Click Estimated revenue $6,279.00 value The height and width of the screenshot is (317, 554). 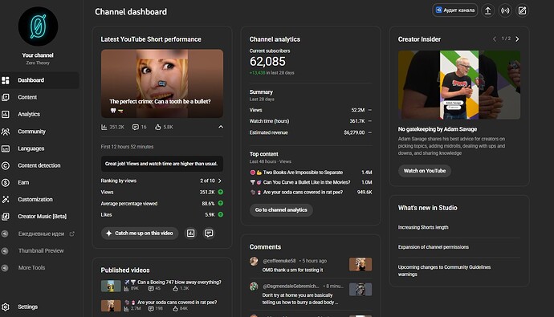pyautogui.click(x=354, y=132)
